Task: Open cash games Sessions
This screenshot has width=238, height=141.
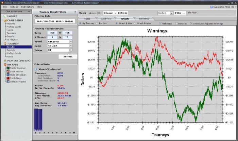Action: coord(11,33)
